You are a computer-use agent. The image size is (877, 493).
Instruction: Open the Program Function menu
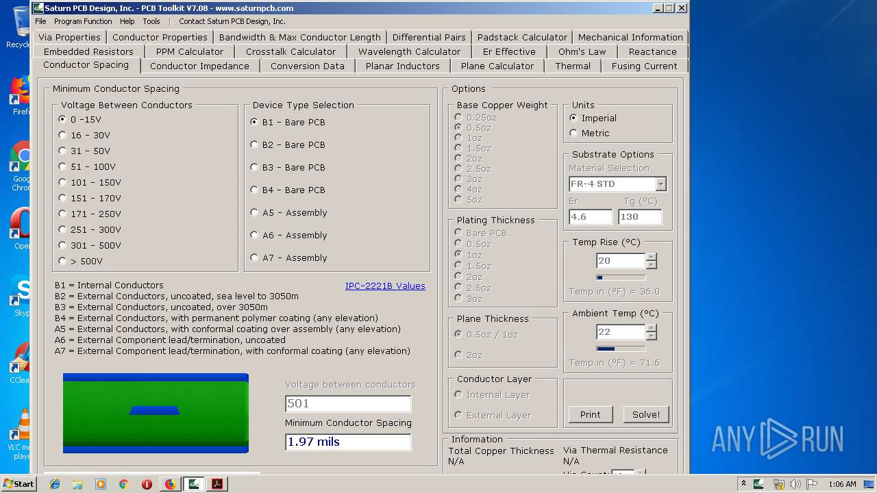(83, 21)
